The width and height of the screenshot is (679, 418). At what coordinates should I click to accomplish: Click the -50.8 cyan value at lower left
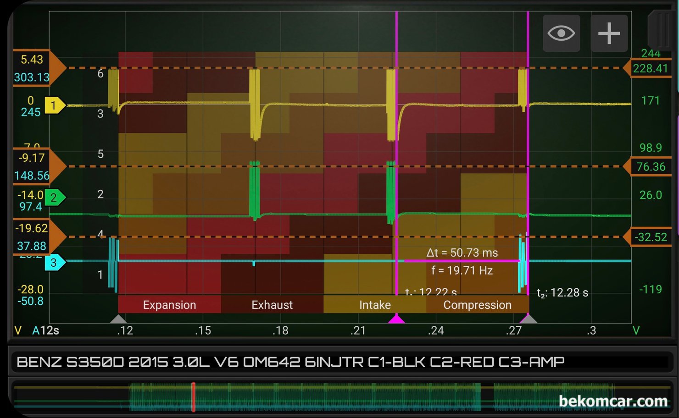tap(31, 301)
